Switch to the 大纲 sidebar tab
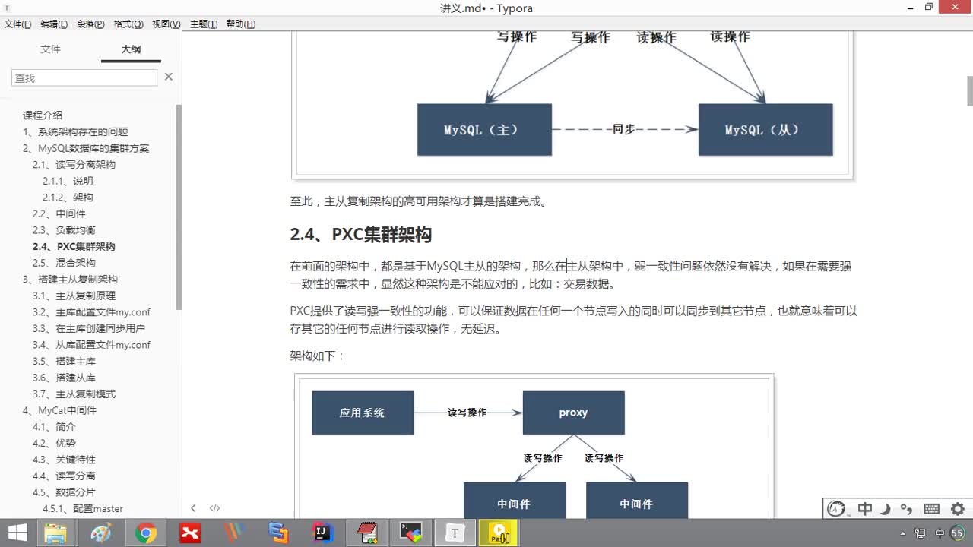Screen dimensions: 973x547 [x=131, y=49]
